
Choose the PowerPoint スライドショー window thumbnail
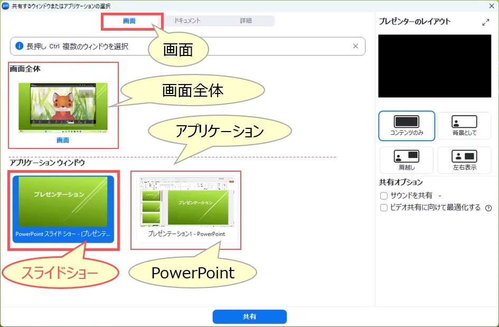pyautogui.click(x=63, y=209)
